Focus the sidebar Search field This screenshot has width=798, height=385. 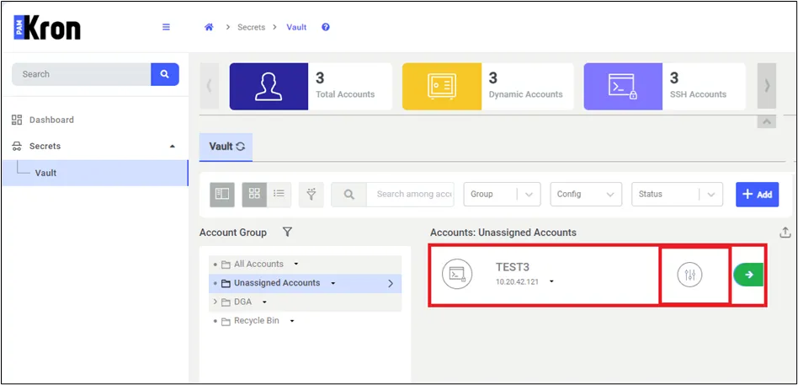pyautogui.click(x=82, y=74)
